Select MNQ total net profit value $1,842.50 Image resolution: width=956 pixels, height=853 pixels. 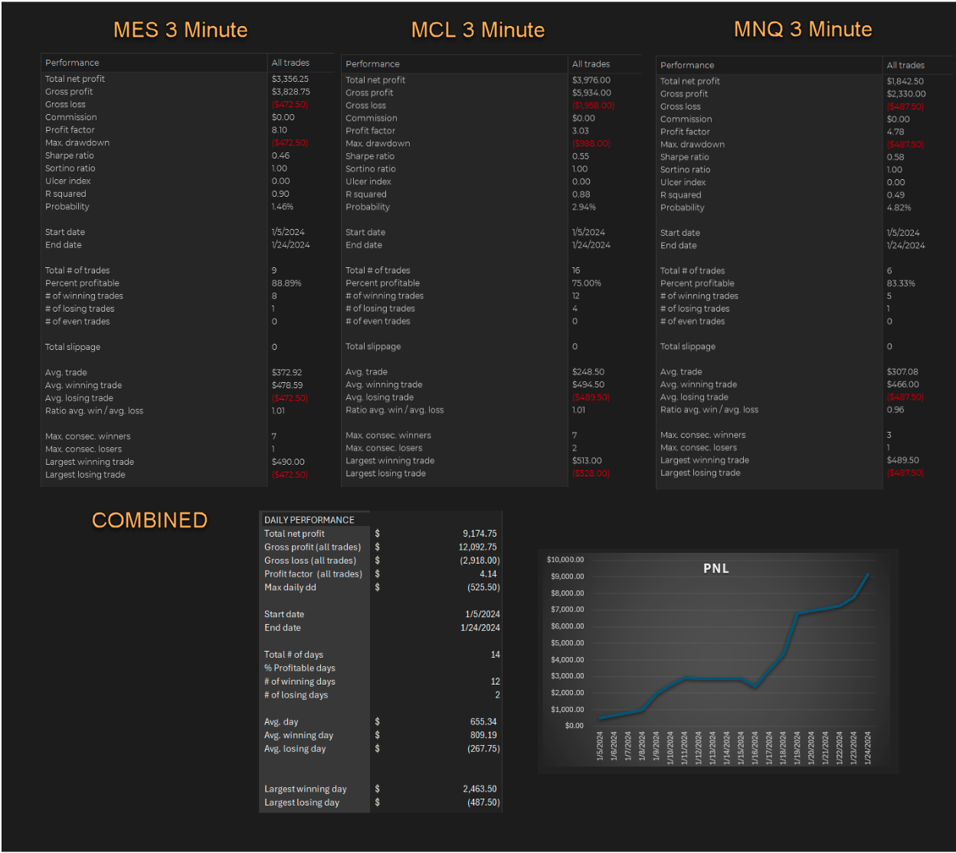(x=905, y=81)
